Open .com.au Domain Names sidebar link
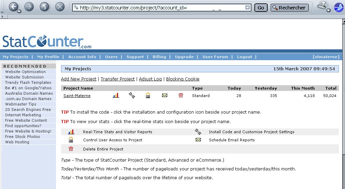This screenshot has width=345, height=189. (x=28, y=99)
